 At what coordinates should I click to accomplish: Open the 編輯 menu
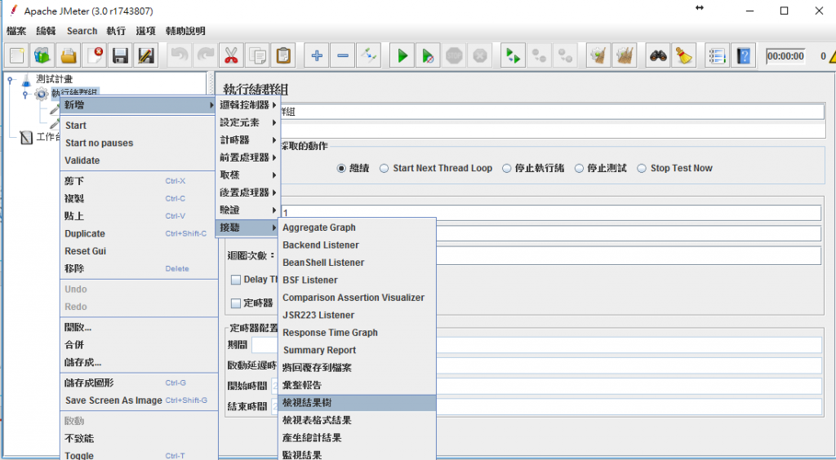click(x=46, y=31)
